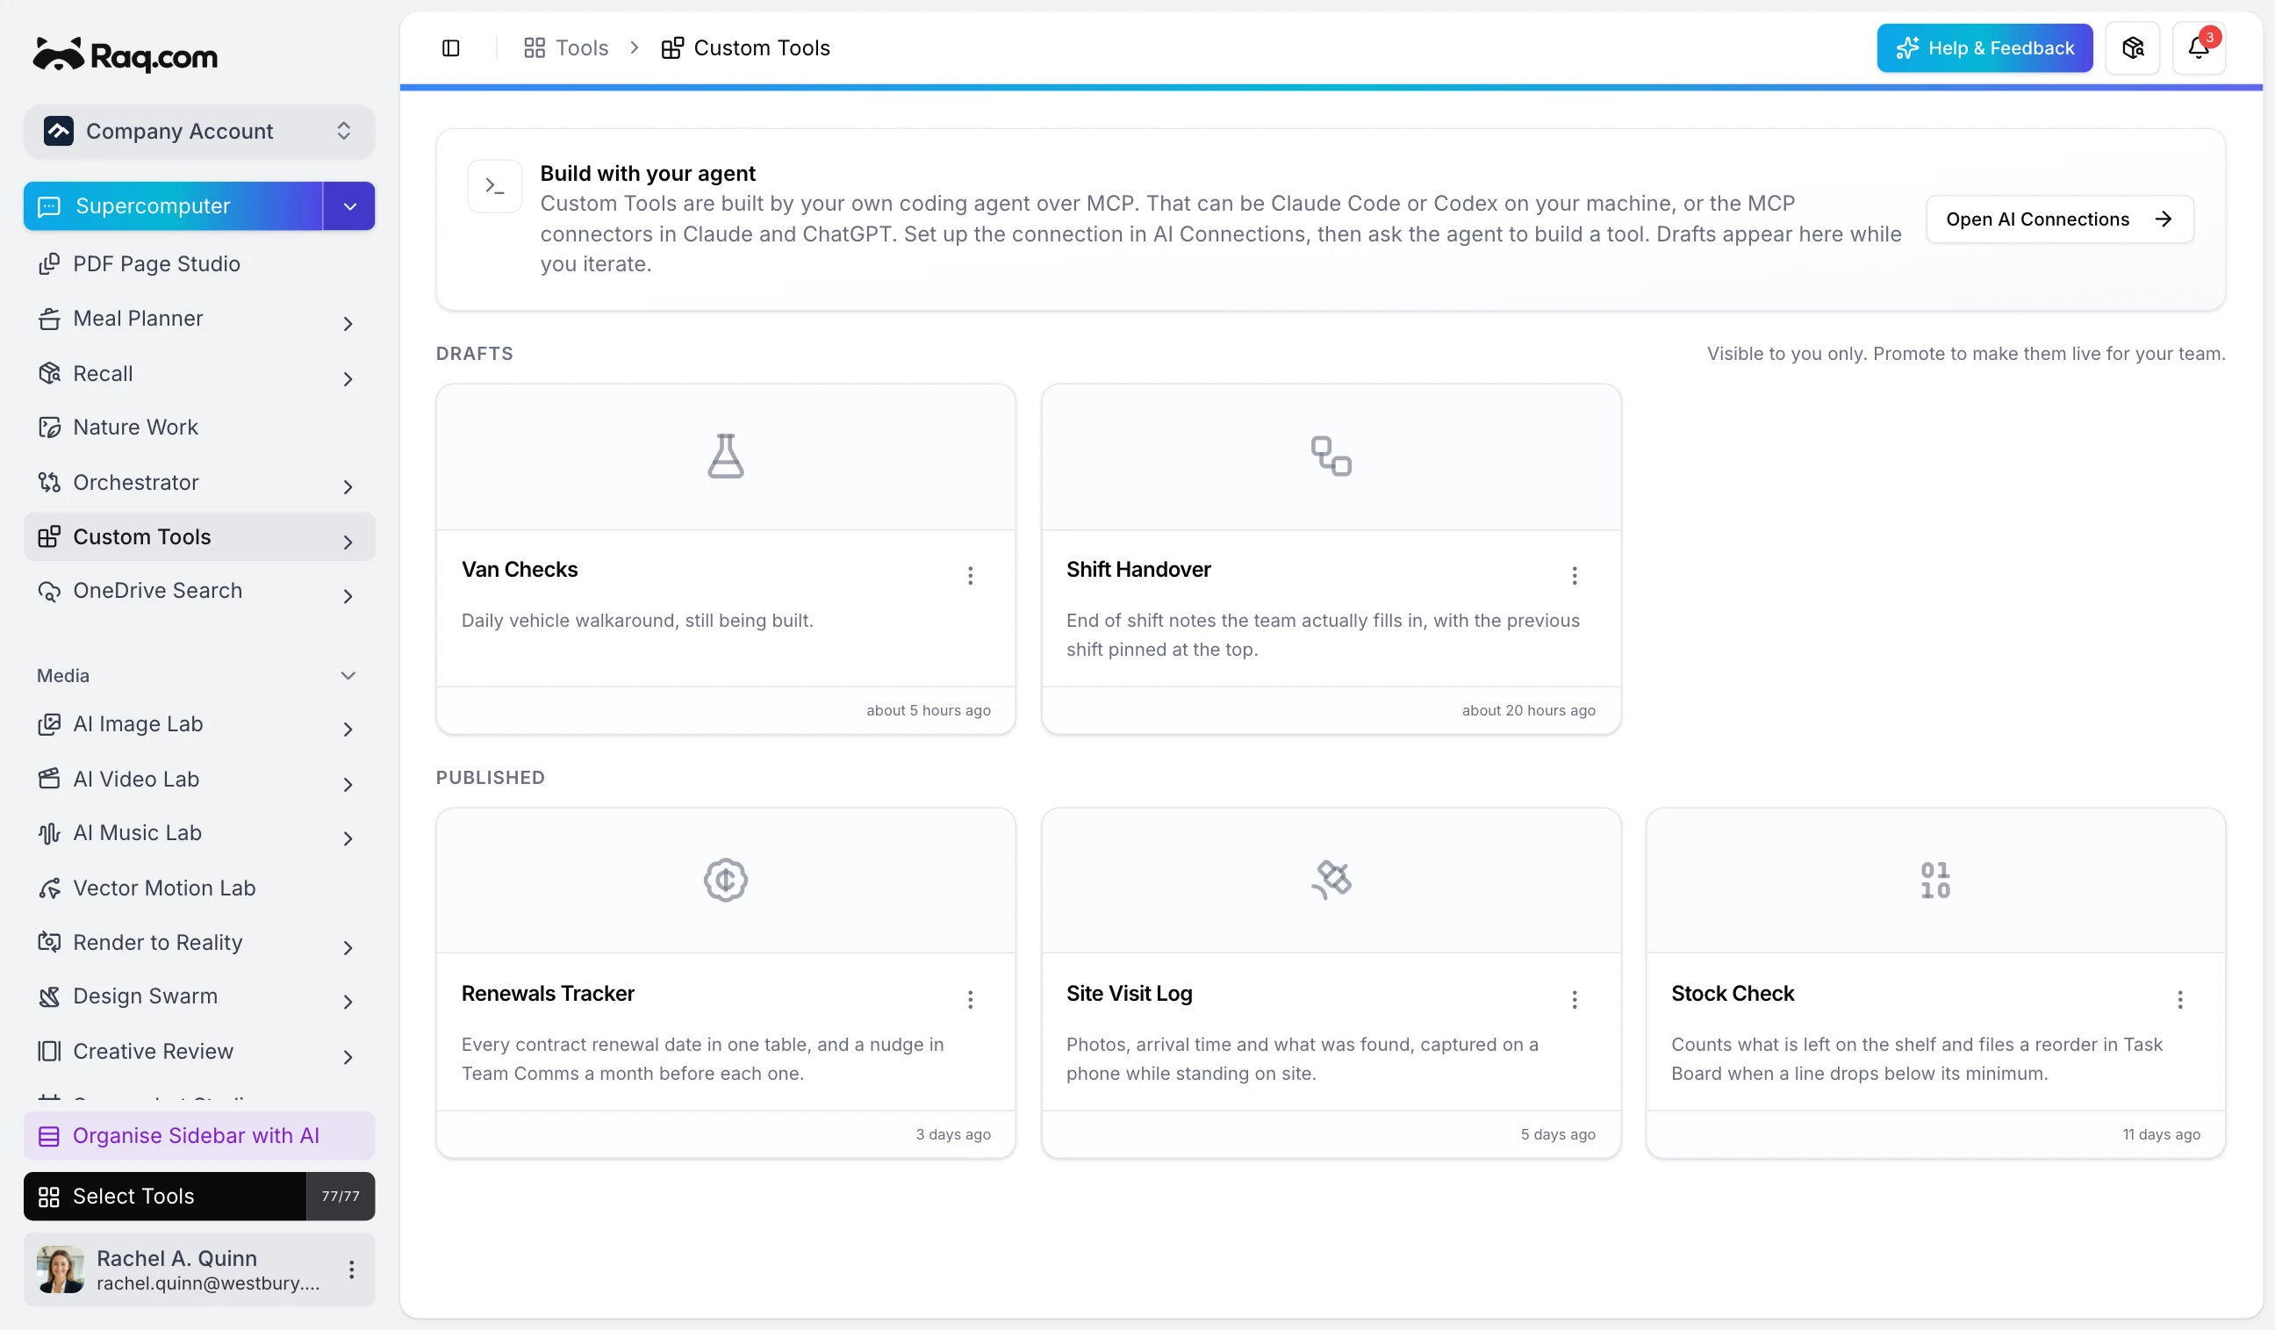Click Organise Sidebar with AI
Viewport: 2275px width, 1330px height.
coord(198,1135)
